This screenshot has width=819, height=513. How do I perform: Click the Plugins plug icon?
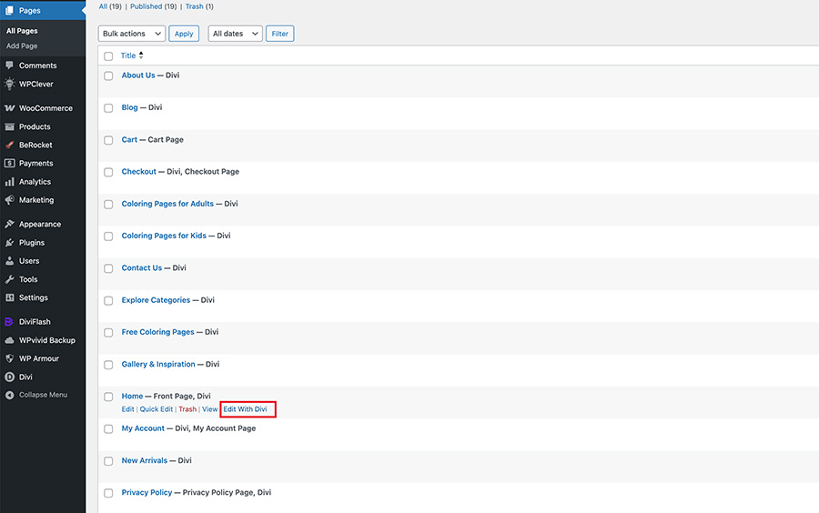click(9, 242)
